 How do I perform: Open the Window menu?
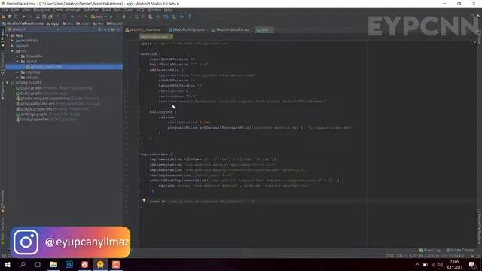(154, 10)
